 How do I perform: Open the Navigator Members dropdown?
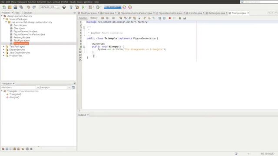point(38,88)
